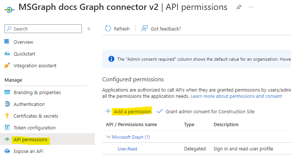
Task: Click the API permissions sidebar icon
Action: [x=7, y=139]
